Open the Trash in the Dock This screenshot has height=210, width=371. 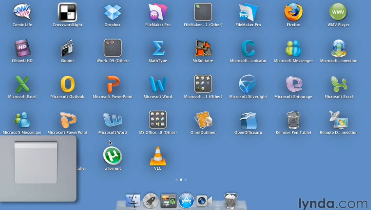point(231,201)
